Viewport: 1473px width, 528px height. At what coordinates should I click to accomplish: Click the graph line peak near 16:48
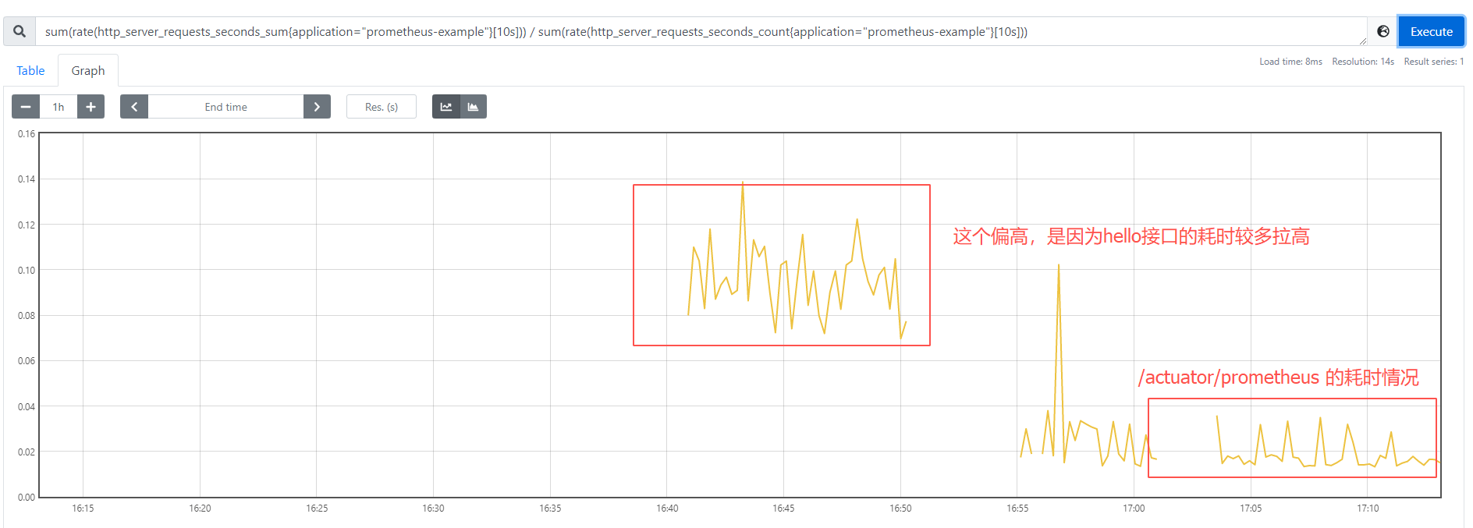[x=857, y=220]
